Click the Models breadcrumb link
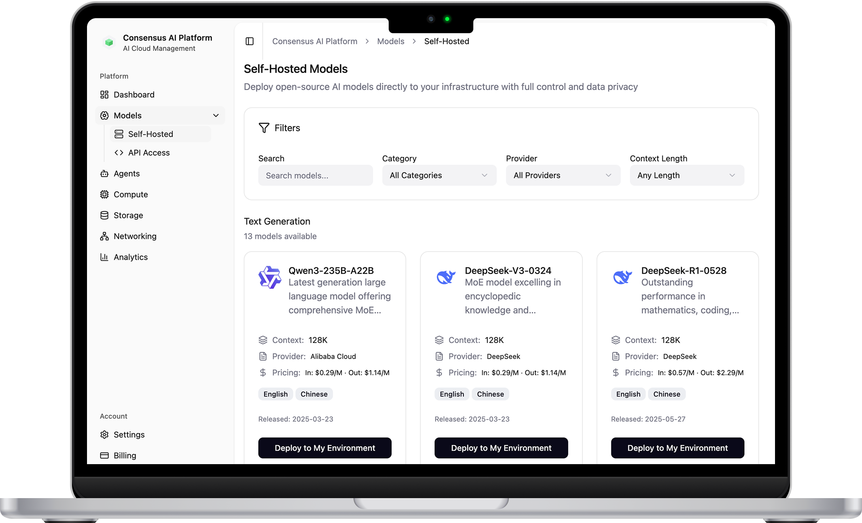 tap(390, 41)
